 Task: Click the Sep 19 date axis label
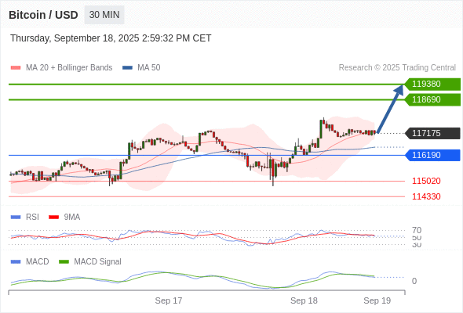(x=377, y=300)
